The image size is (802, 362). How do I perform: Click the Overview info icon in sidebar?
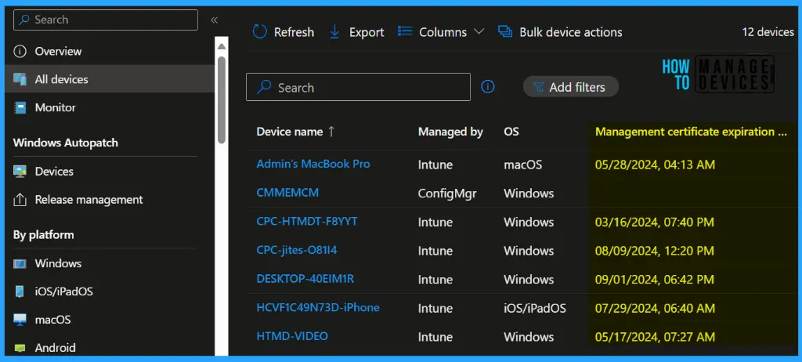pyautogui.click(x=20, y=51)
